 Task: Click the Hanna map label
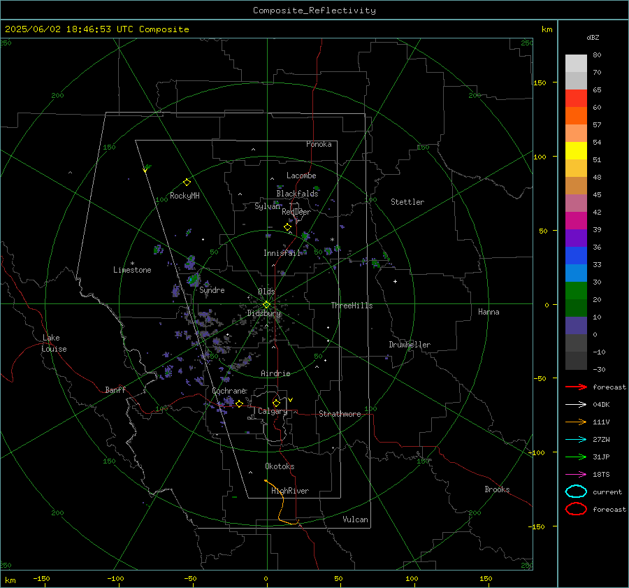(489, 312)
